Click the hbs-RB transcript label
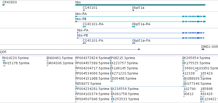 pos(81,19)
